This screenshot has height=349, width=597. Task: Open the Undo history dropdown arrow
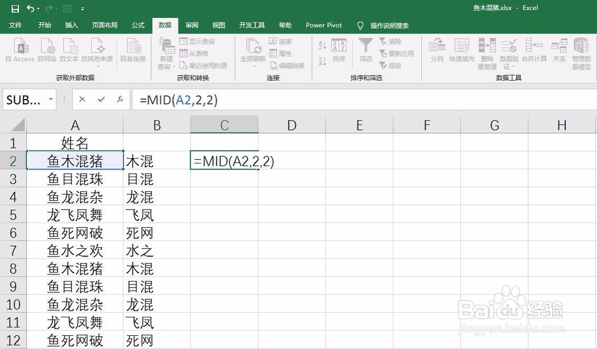coord(39,9)
